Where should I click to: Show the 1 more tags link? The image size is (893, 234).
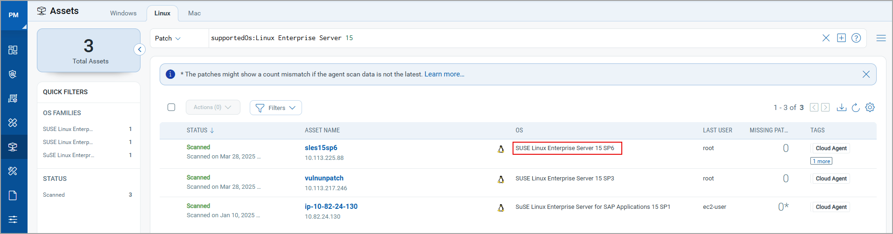(x=822, y=161)
